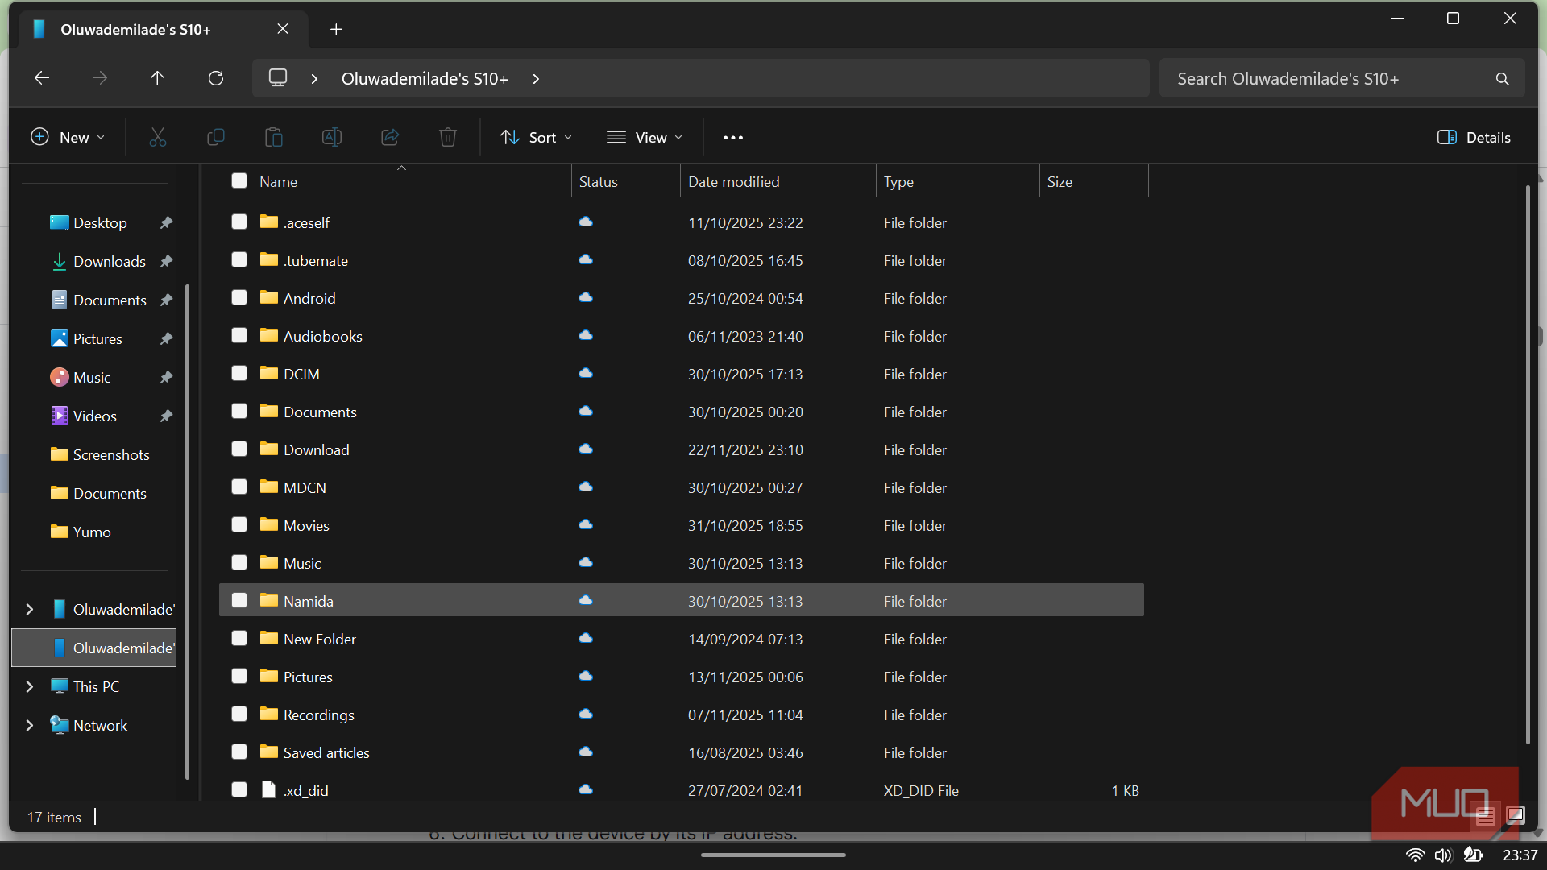The width and height of the screenshot is (1547, 870).
Task: Expand Network in navigation pane
Action: pyautogui.click(x=30, y=726)
